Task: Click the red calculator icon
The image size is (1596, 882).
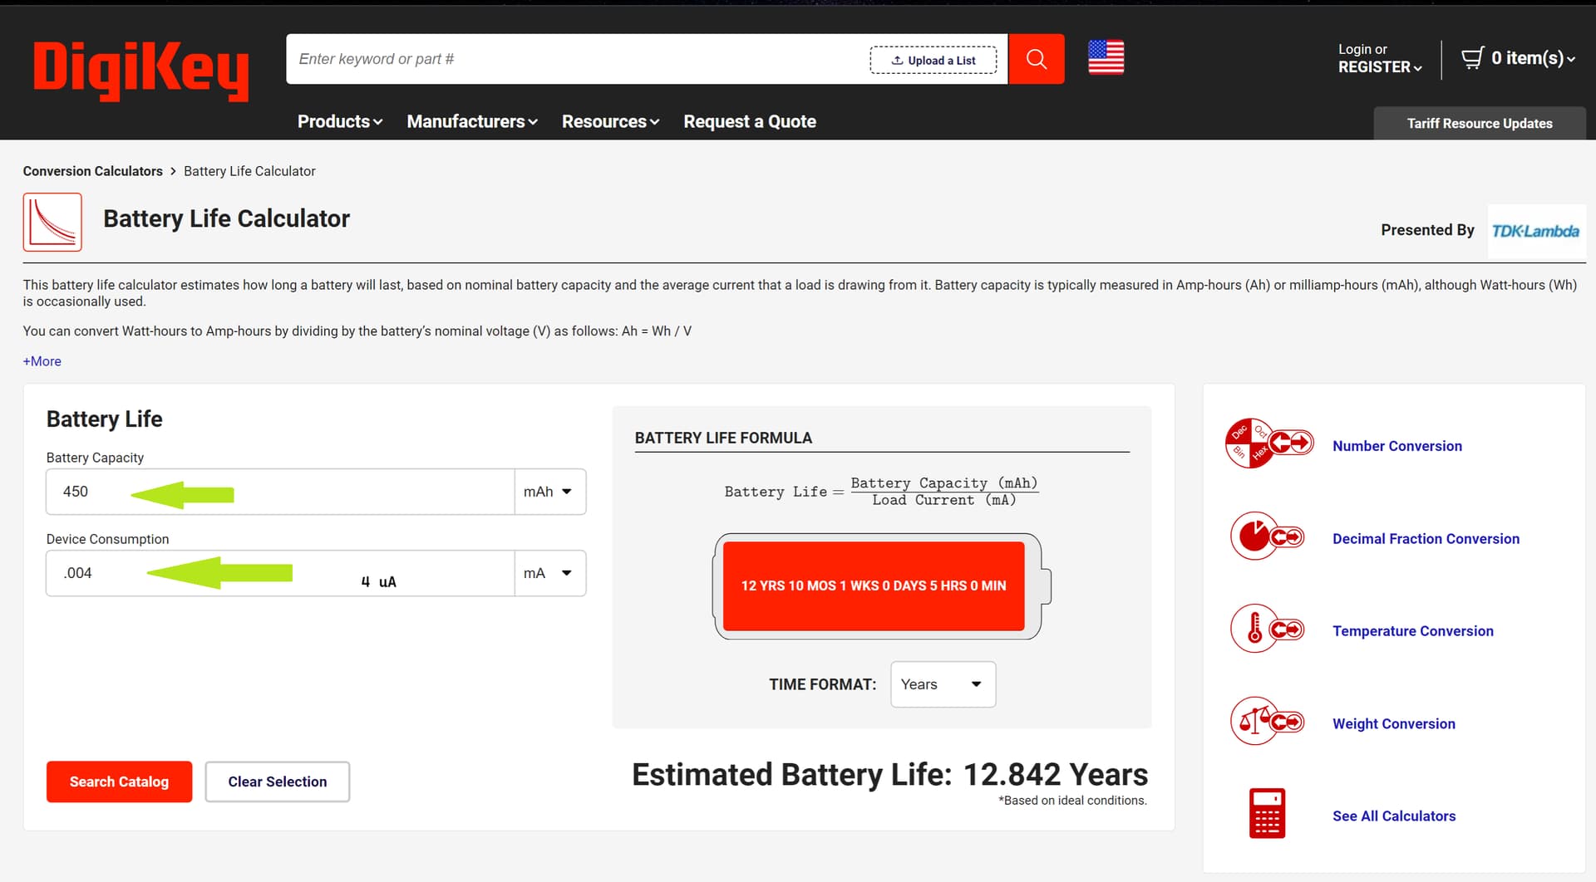Action: [1267, 813]
